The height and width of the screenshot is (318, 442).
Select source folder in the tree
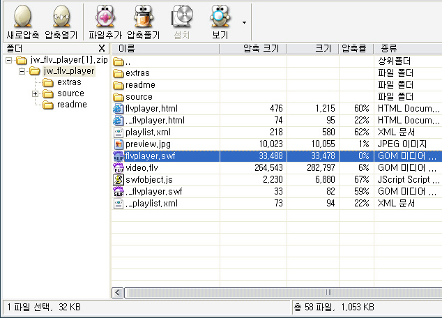70,93
